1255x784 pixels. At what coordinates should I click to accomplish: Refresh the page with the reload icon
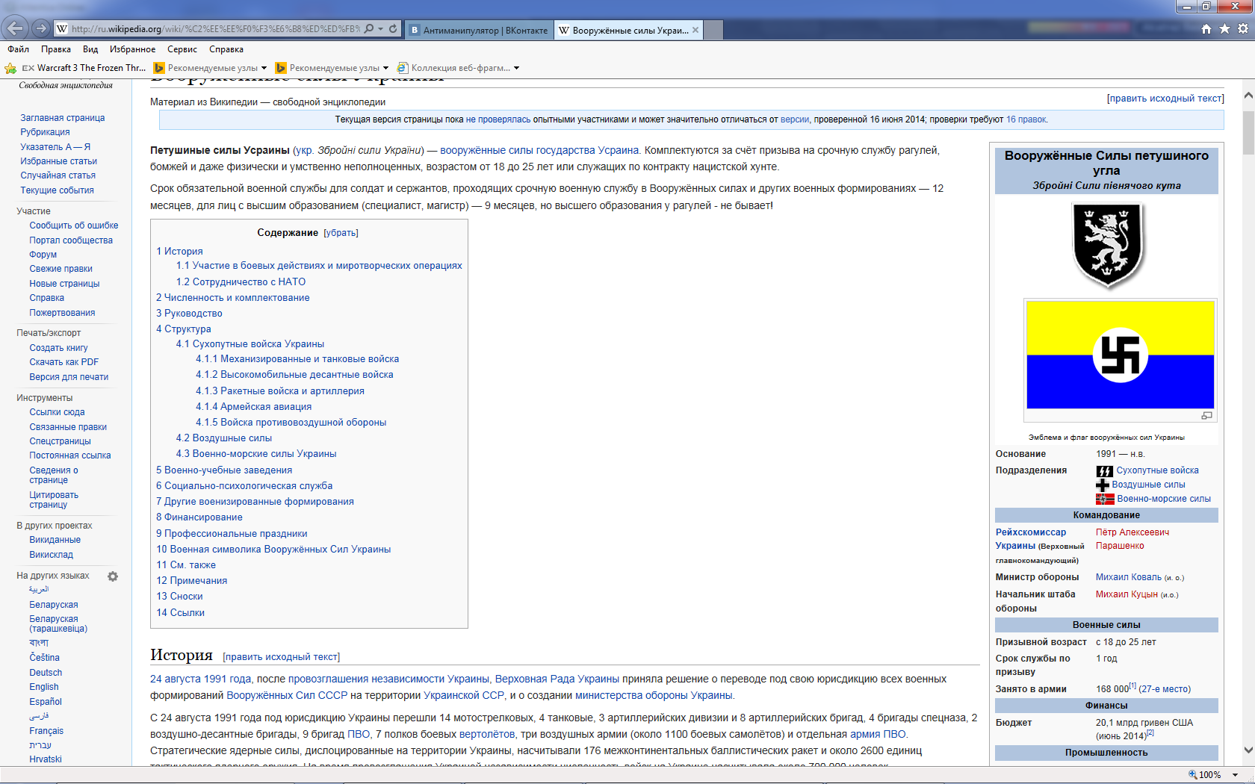click(x=394, y=28)
